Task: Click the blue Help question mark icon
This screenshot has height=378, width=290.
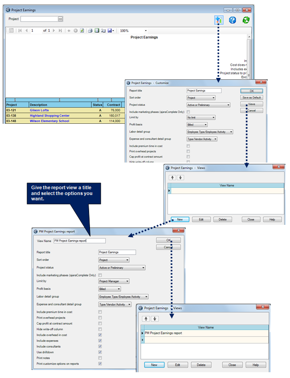Action: (232, 20)
